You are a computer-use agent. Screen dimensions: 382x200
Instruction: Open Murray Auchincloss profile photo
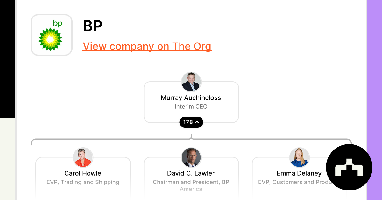click(191, 82)
